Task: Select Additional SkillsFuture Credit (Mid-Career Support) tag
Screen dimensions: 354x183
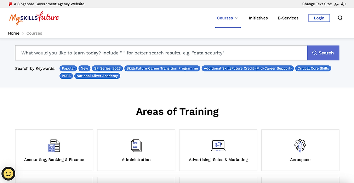Action: pyautogui.click(x=248, y=68)
